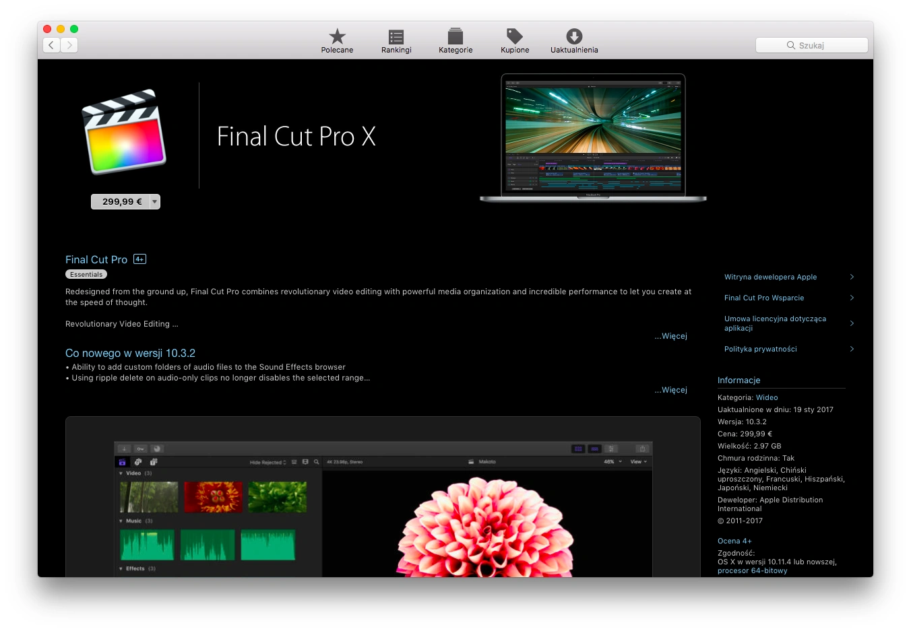The width and height of the screenshot is (911, 631).
Task: Click chevron next to Umowa licencyjna
Action: 852,323
